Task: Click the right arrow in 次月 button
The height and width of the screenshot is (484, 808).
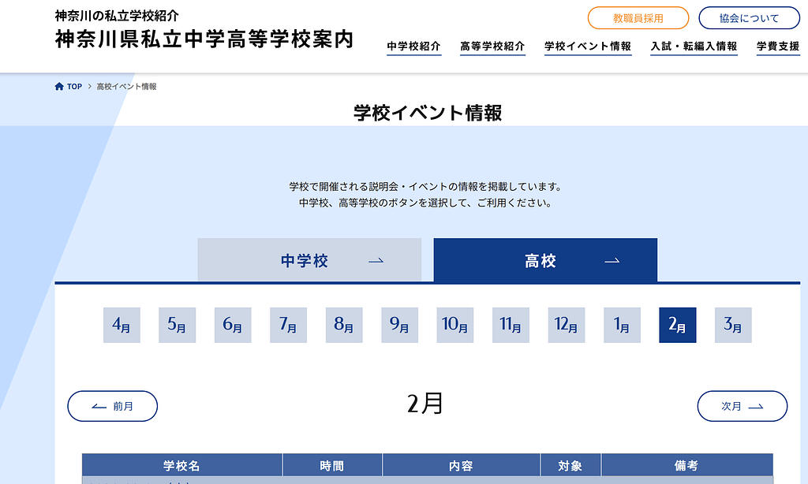Action: click(755, 407)
